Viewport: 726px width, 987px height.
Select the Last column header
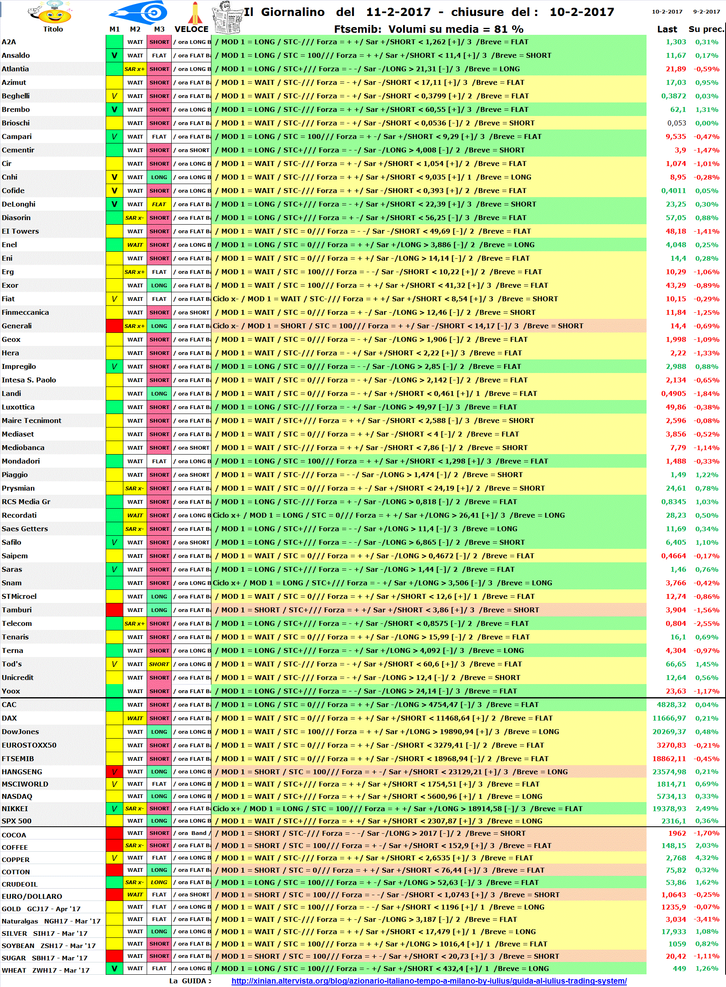[667, 29]
